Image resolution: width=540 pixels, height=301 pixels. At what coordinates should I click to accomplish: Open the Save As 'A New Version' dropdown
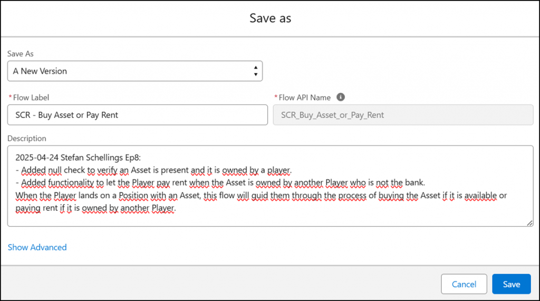click(x=135, y=71)
